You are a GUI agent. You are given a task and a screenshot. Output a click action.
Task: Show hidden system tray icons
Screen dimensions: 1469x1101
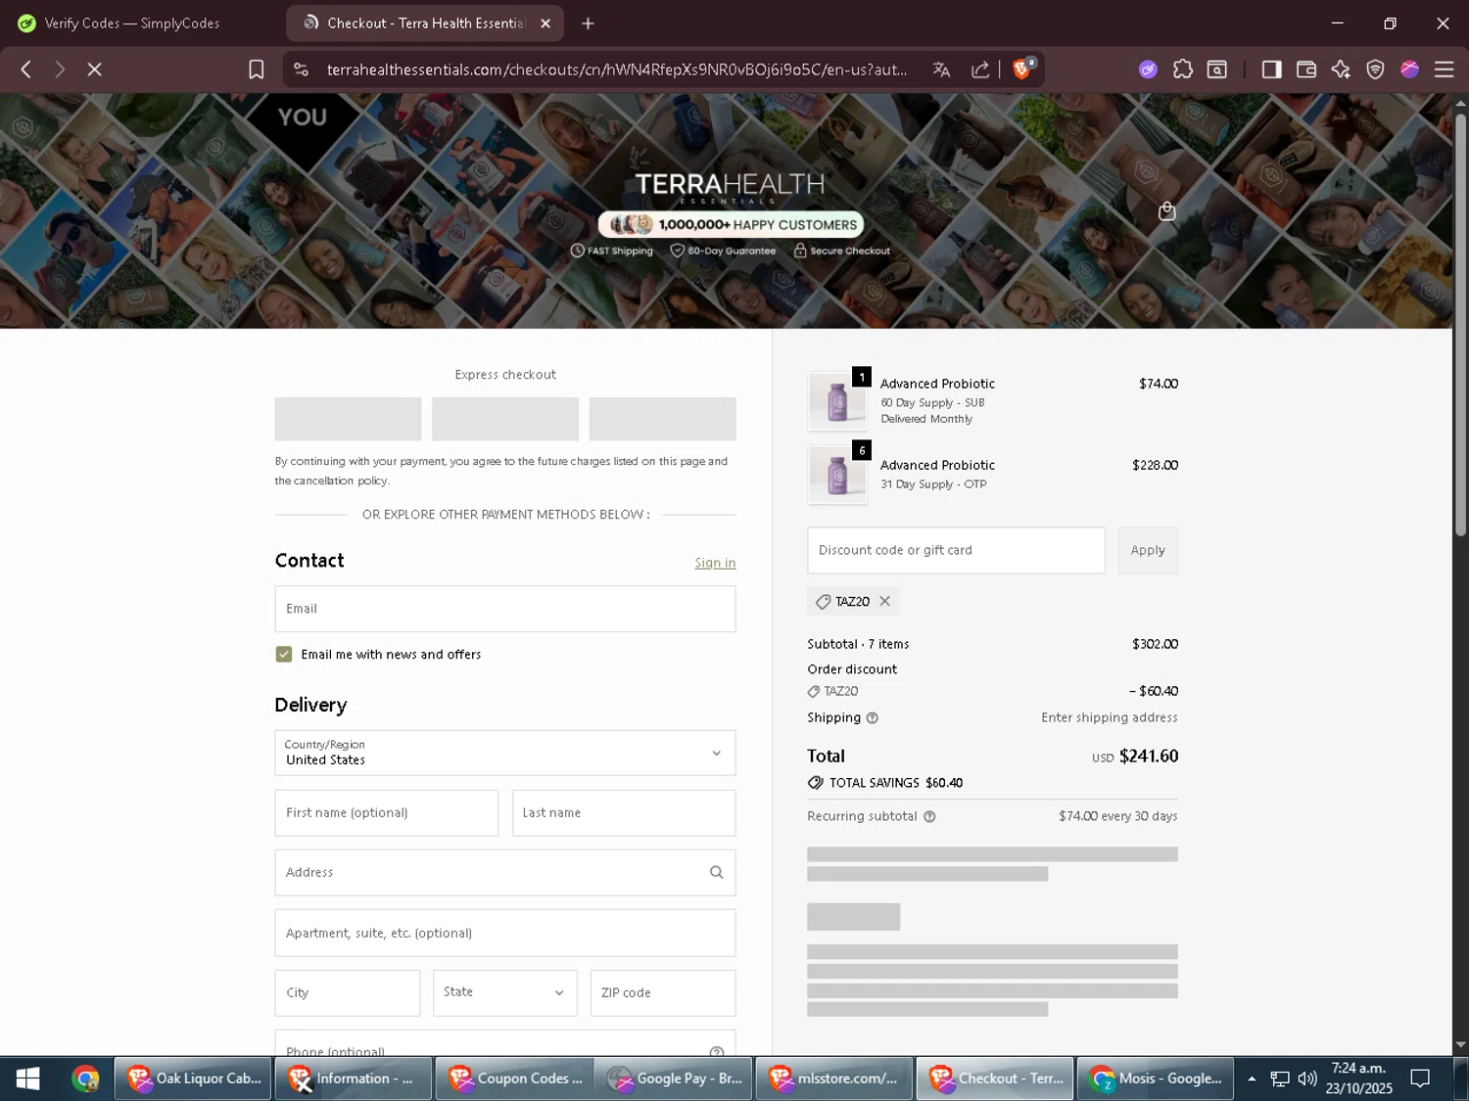tap(1252, 1078)
